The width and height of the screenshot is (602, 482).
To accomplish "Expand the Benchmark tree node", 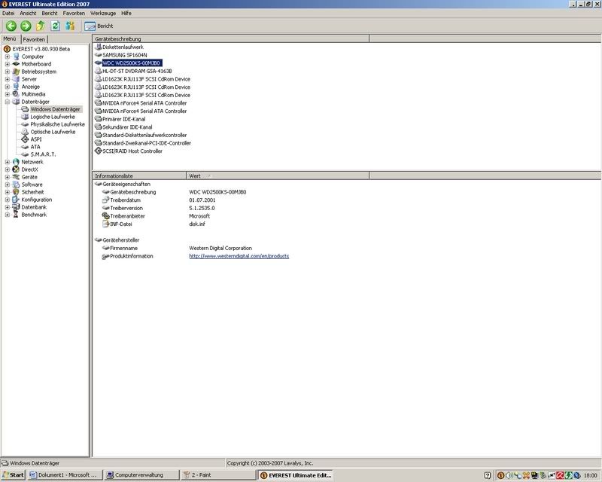I will click(8, 215).
